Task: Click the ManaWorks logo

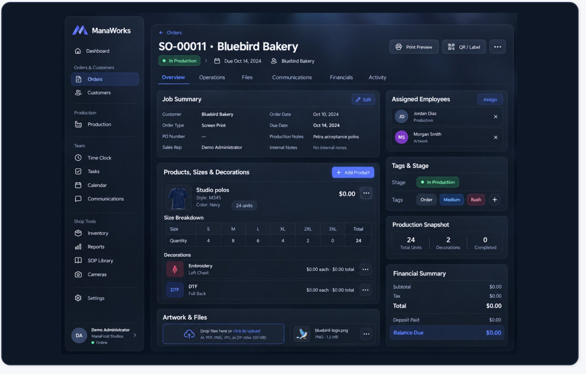Action: click(101, 30)
